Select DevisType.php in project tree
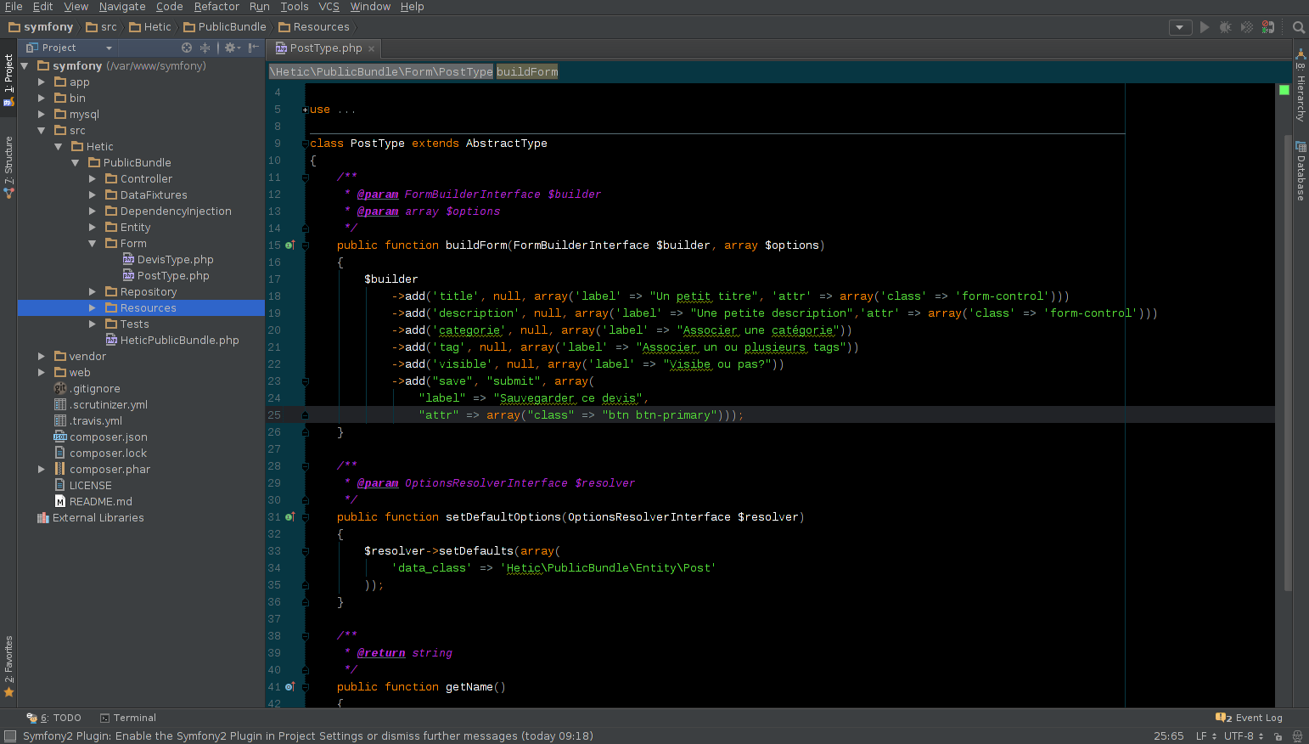Viewport: 1309px width, 744px height. 168,260
